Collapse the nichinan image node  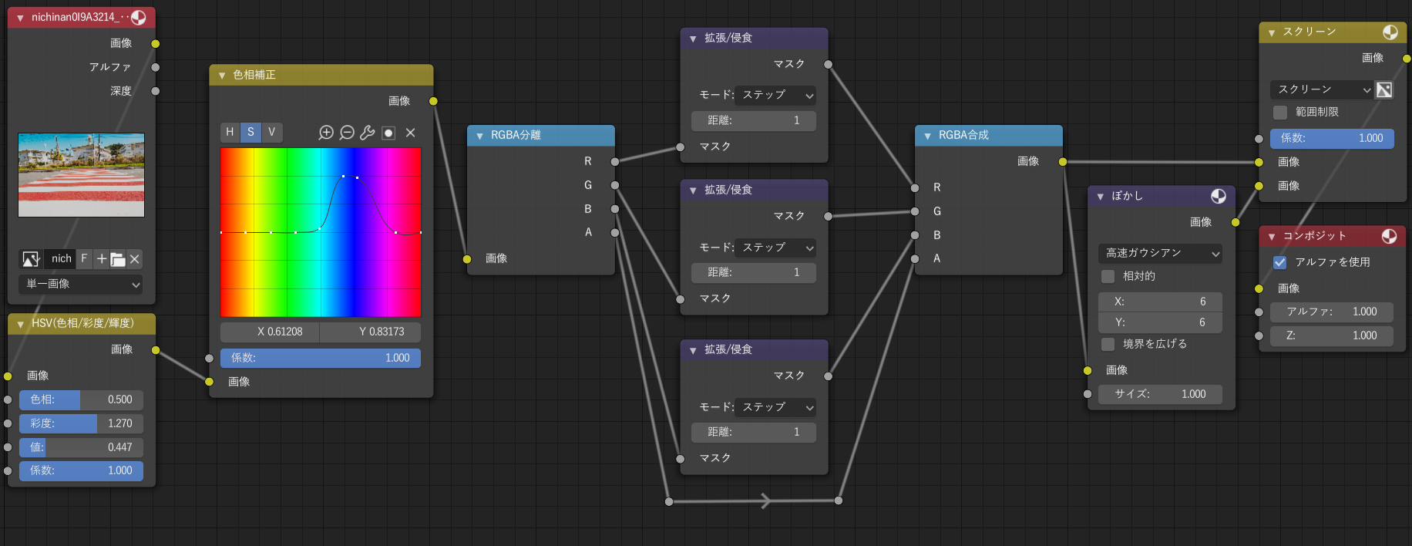pyautogui.click(x=20, y=18)
